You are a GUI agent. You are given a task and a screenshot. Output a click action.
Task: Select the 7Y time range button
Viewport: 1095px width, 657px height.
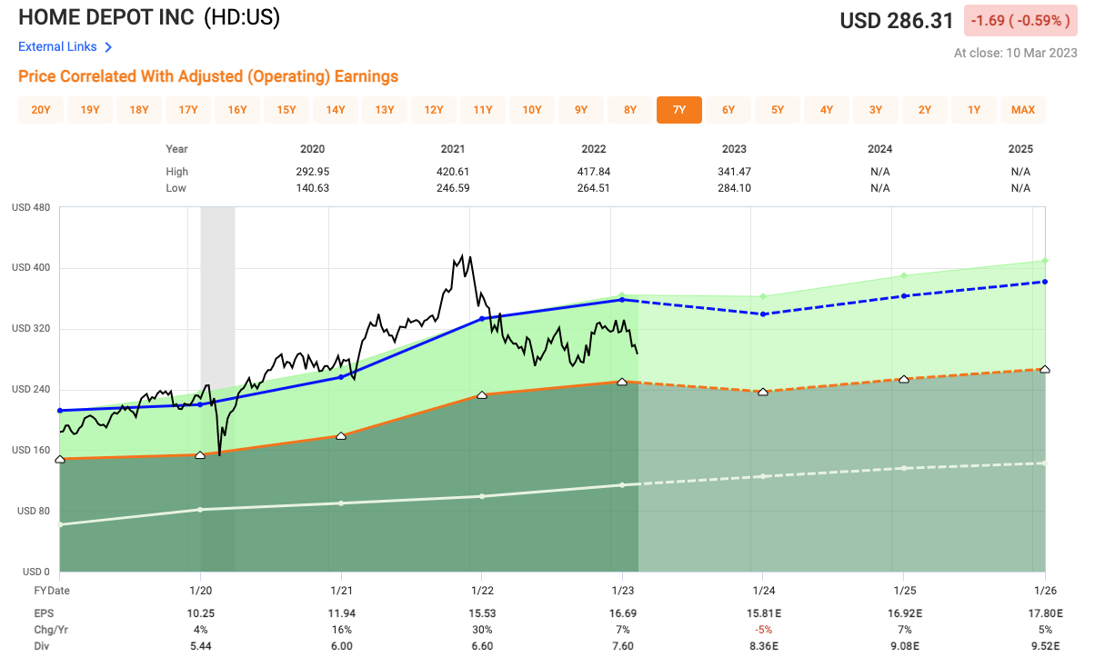click(678, 110)
